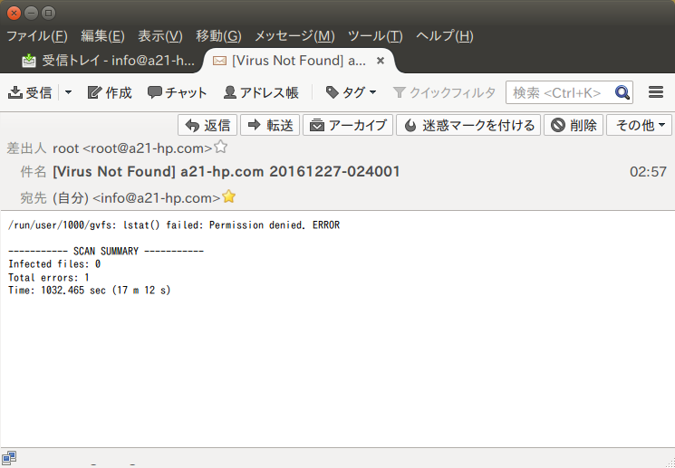Toggle star next to info@a21-hp.com recipient
The width and height of the screenshot is (675, 468).
click(x=229, y=196)
